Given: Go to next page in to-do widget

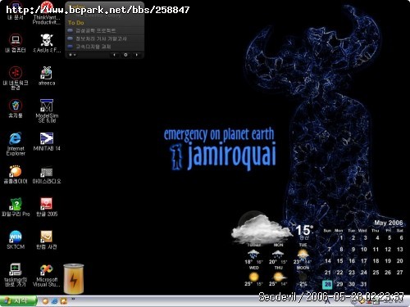Looking at the screenshot, I should coord(136,55).
